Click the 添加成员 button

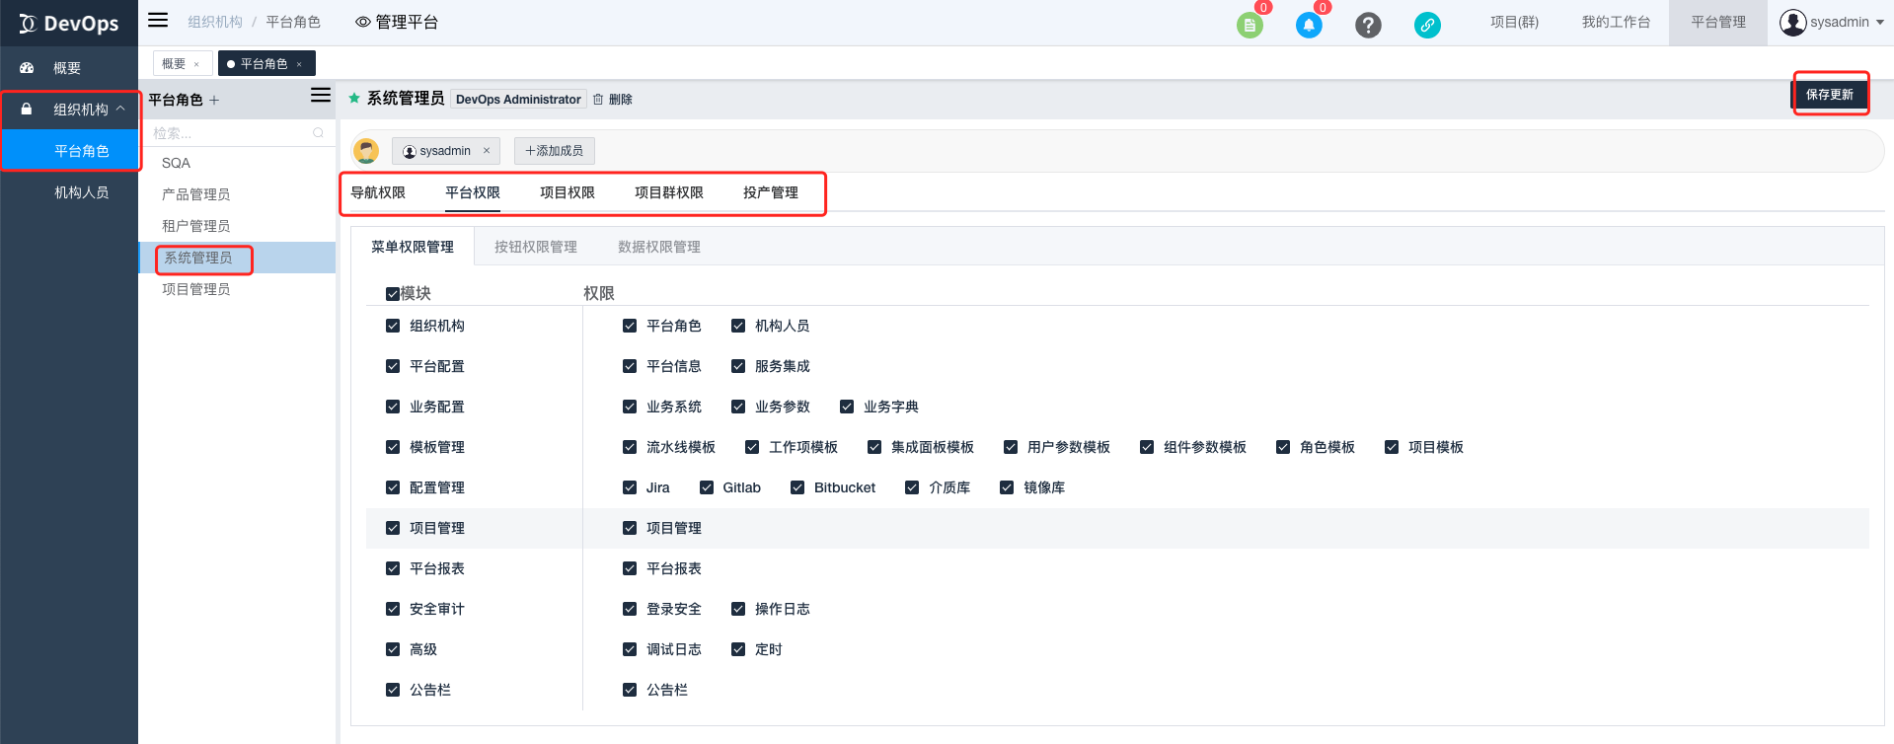pos(555,151)
